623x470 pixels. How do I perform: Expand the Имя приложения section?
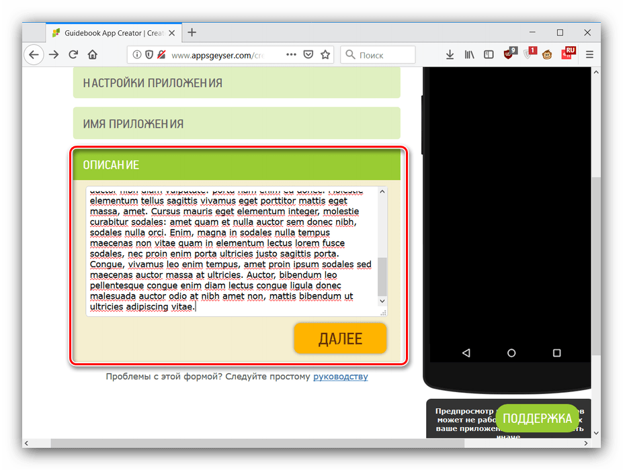tap(237, 124)
